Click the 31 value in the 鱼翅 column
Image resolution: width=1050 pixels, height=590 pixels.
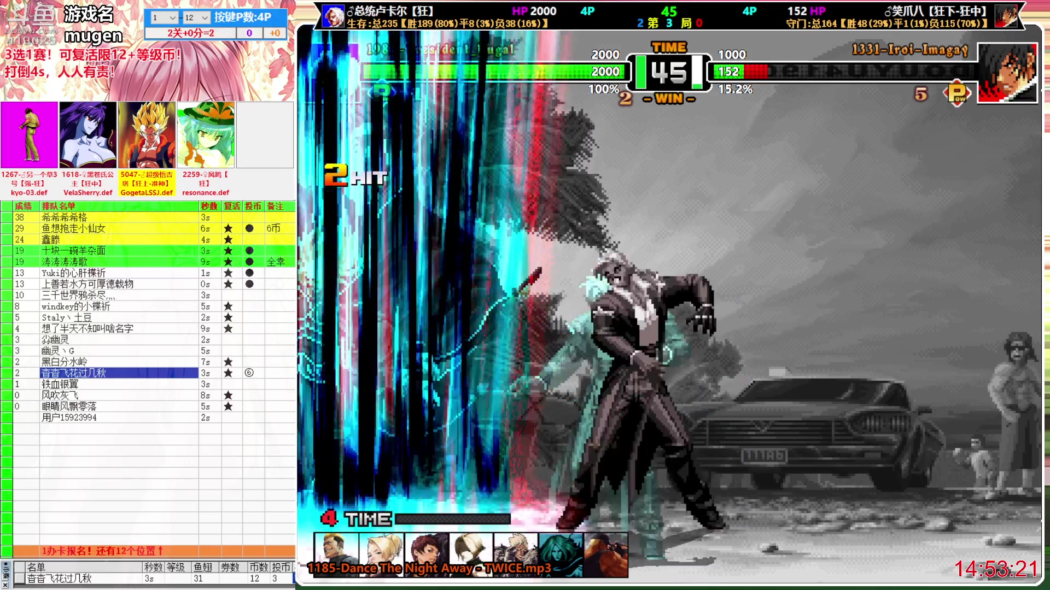[198, 579]
